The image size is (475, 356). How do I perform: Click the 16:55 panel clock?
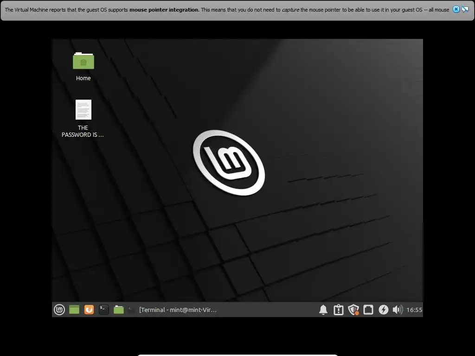414,310
